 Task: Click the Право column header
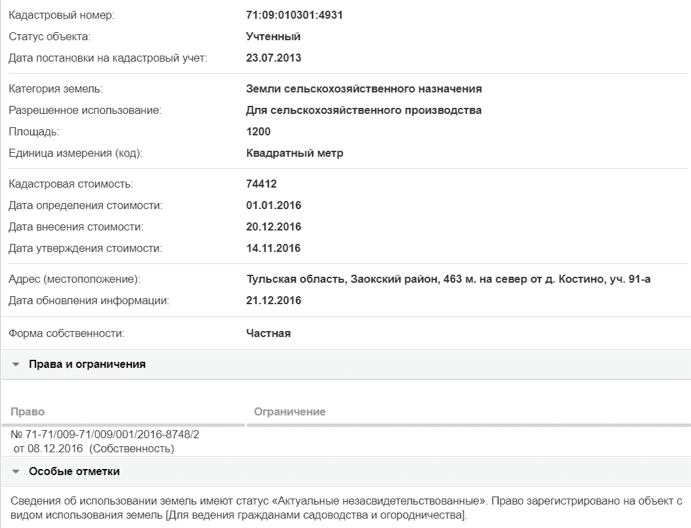(28, 412)
